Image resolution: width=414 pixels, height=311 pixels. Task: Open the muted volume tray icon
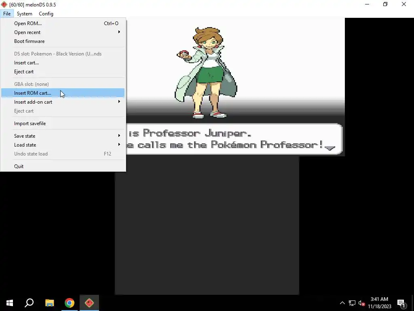(361, 303)
